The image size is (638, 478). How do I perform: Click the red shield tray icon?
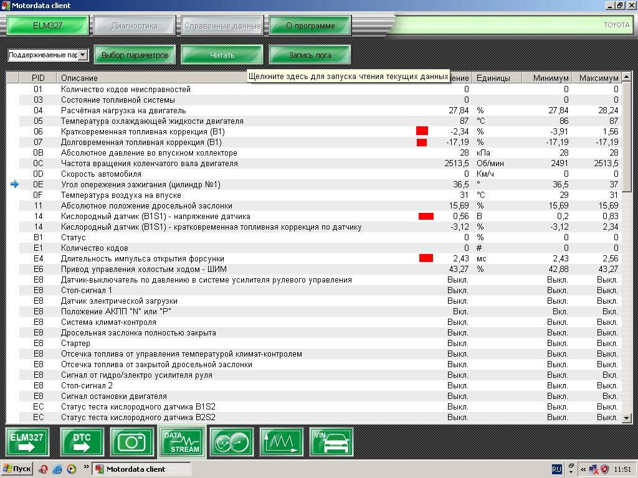click(604, 469)
